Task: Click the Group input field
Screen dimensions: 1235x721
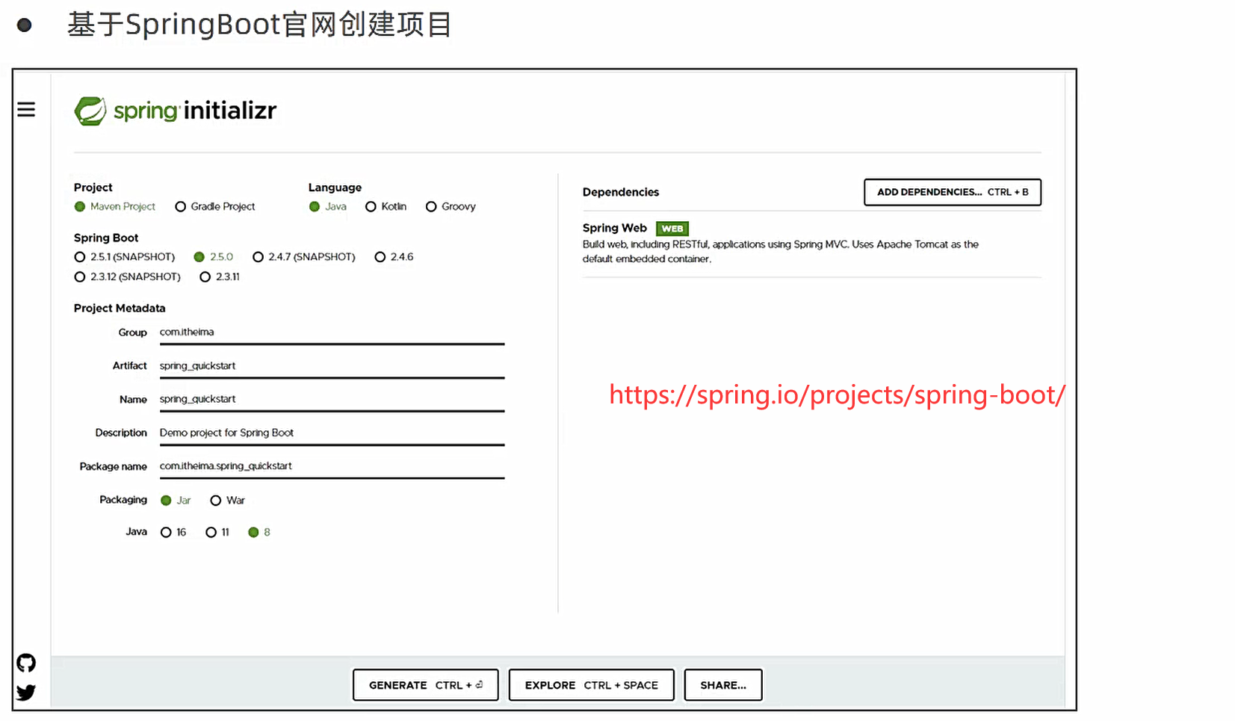Action: [332, 333]
